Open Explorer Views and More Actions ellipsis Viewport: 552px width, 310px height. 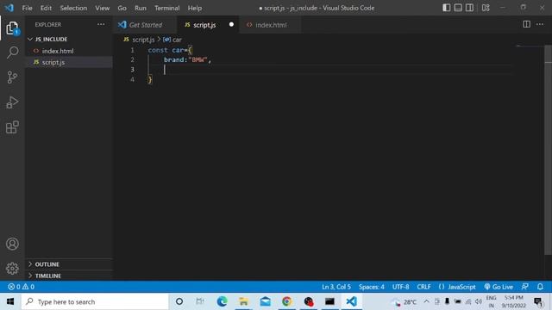coord(101,24)
